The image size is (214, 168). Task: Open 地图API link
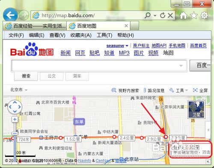pos(159,46)
